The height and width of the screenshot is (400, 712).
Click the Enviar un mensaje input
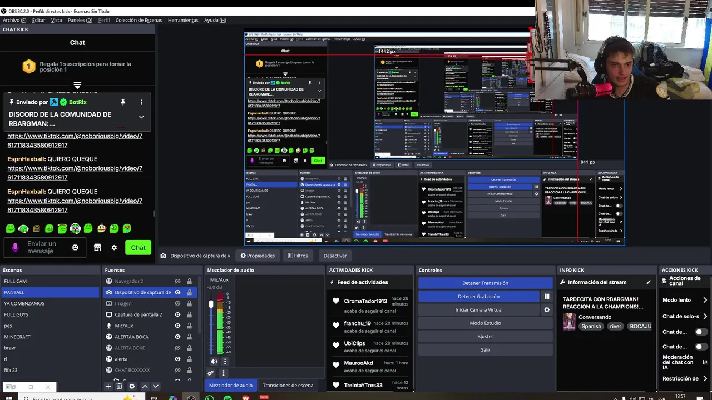[x=45, y=248]
